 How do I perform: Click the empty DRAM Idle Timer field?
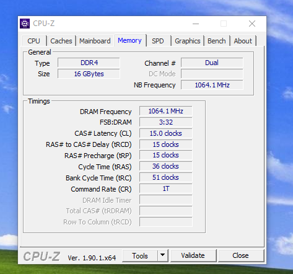166,200
